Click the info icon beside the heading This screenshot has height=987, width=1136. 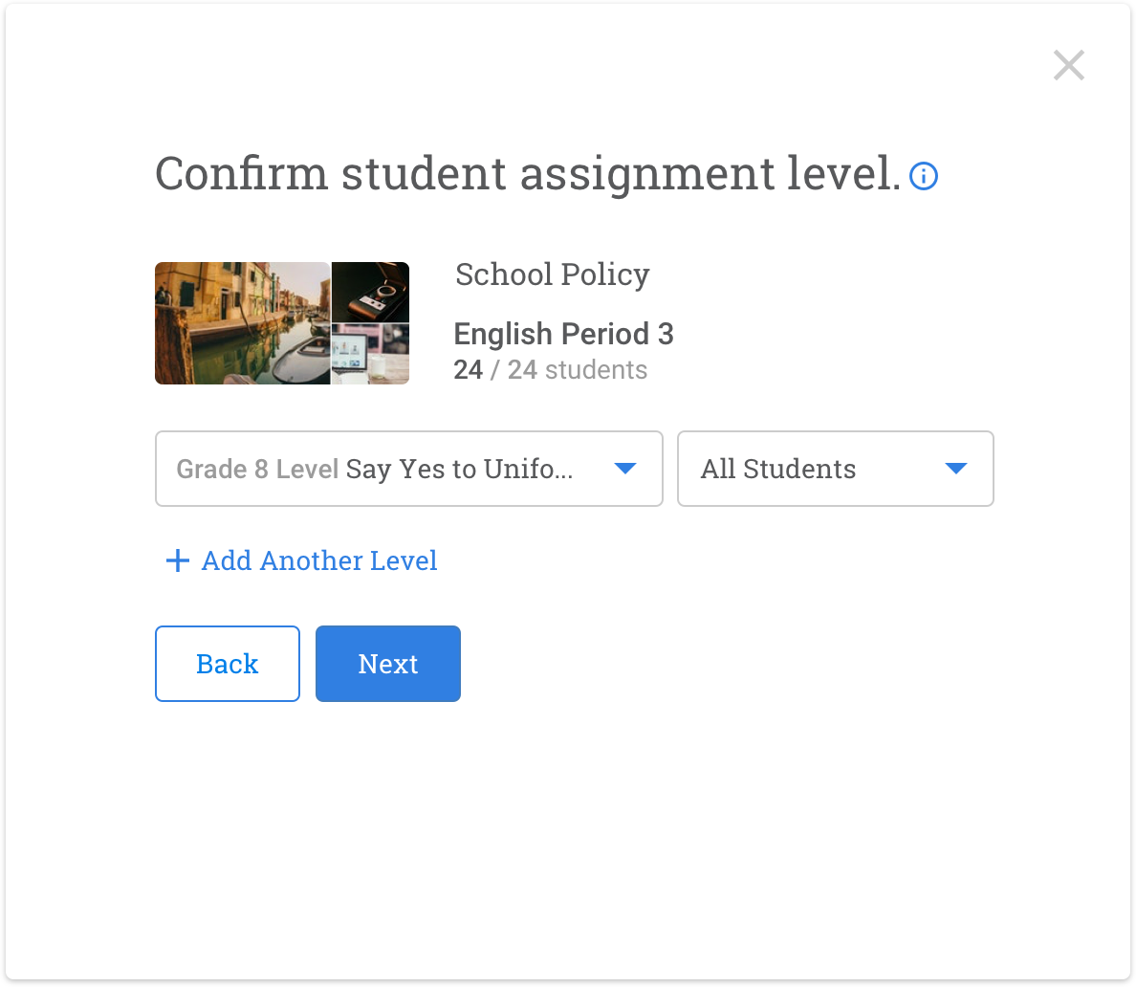pos(923,176)
